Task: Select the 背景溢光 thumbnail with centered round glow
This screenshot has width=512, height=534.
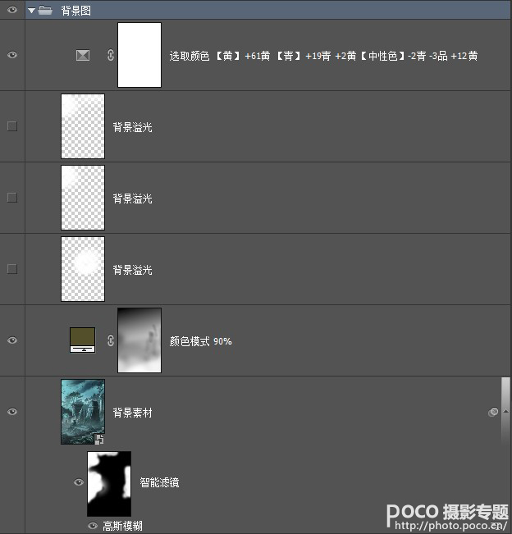Action: tap(83, 269)
